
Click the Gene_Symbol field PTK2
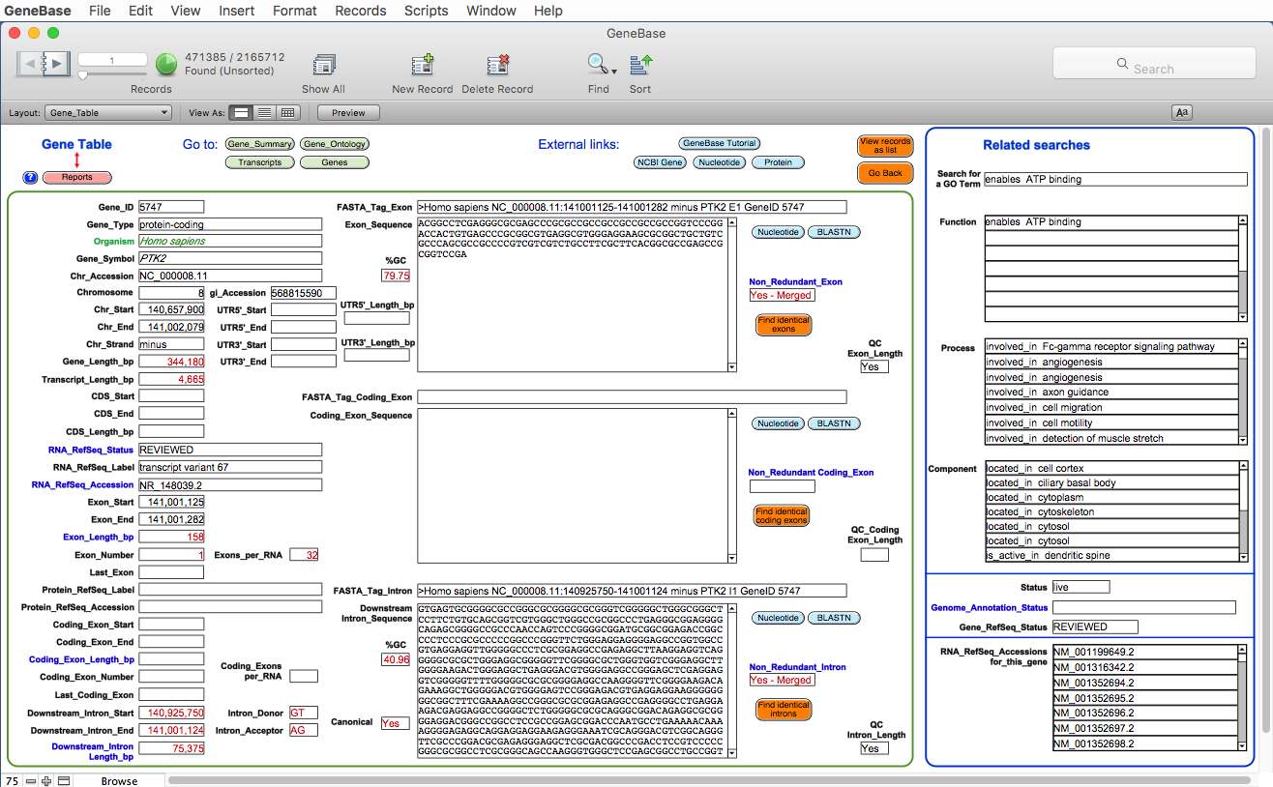(230, 258)
